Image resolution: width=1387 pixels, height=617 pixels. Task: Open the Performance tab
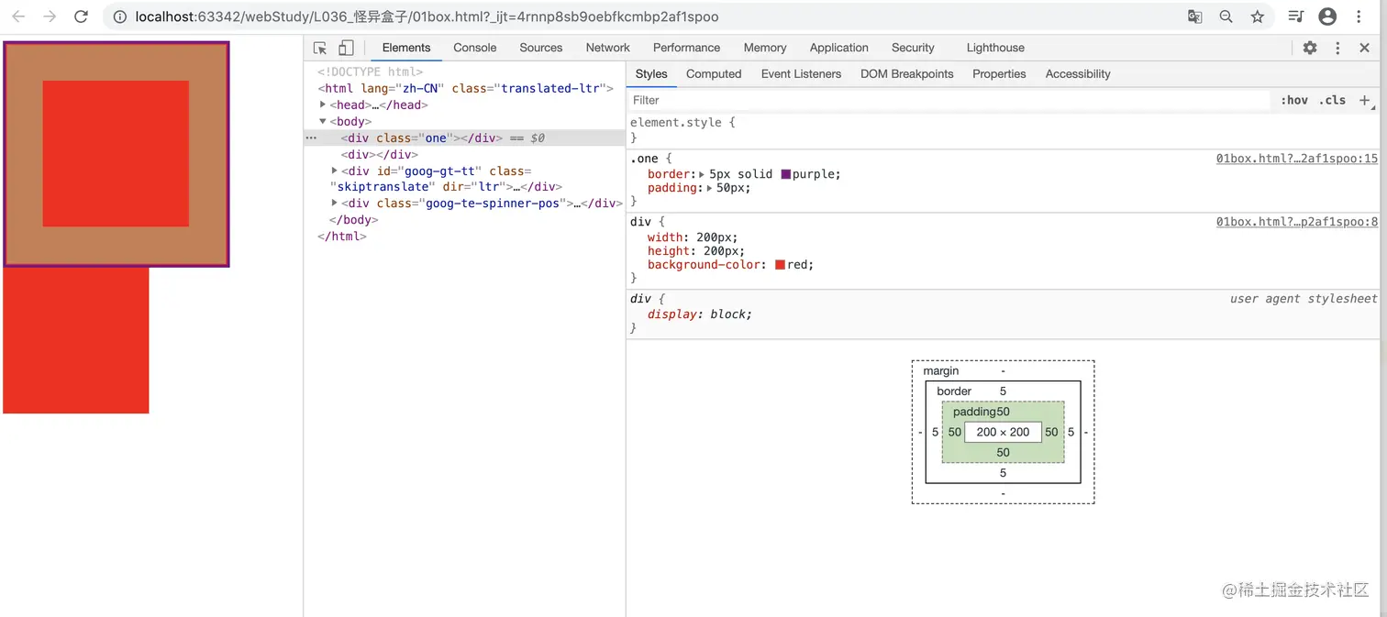tap(686, 48)
